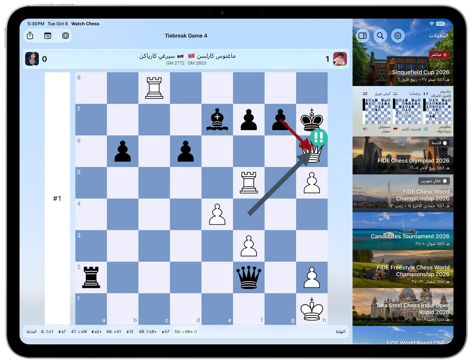
Task: Open the أنيش غيري live game mini board
Action: (x=376, y=111)
